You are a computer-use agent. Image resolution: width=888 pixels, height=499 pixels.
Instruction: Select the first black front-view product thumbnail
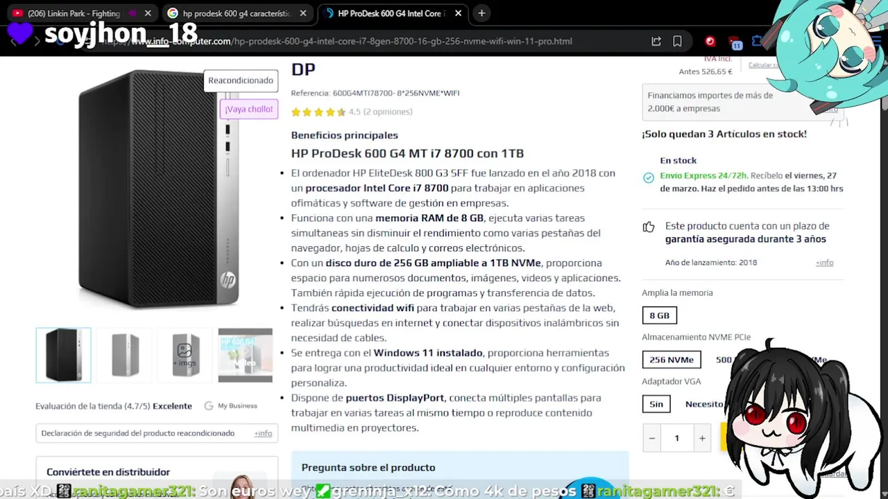63,355
